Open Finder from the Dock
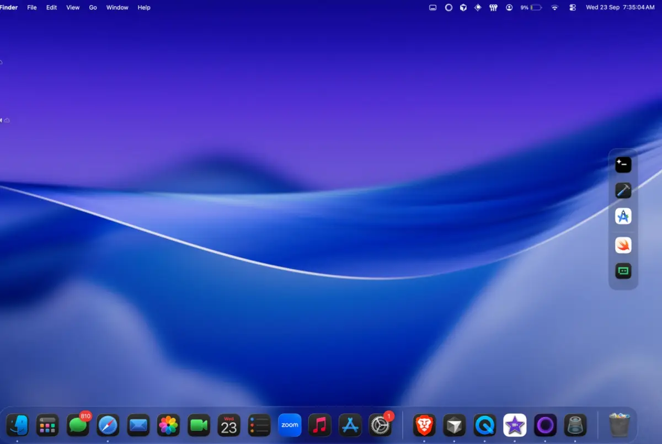The width and height of the screenshot is (662, 444). 17,425
